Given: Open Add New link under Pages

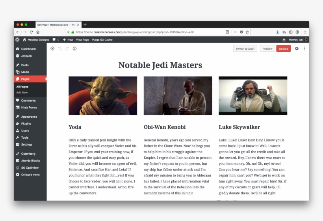Looking at the screenshot, I should (x=22, y=93).
